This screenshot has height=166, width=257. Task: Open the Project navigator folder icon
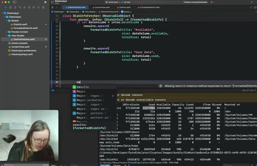(6, 7)
